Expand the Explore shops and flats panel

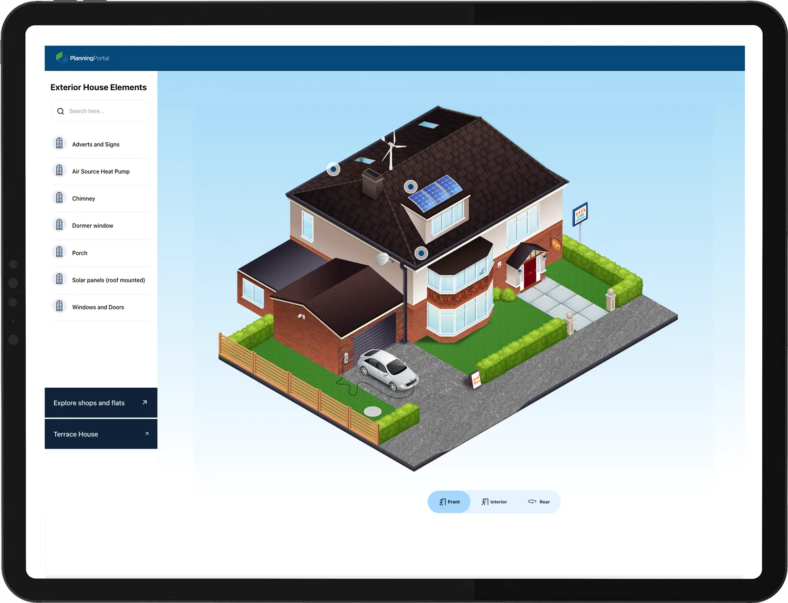[x=101, y=402]
